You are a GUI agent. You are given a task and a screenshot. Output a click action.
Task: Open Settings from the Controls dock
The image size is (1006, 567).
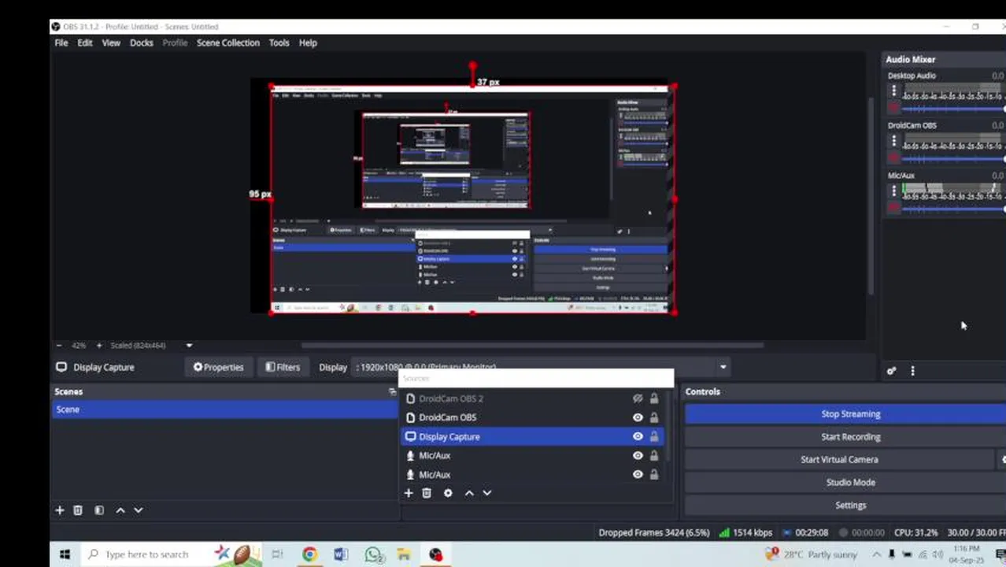[x=850, y=505]
